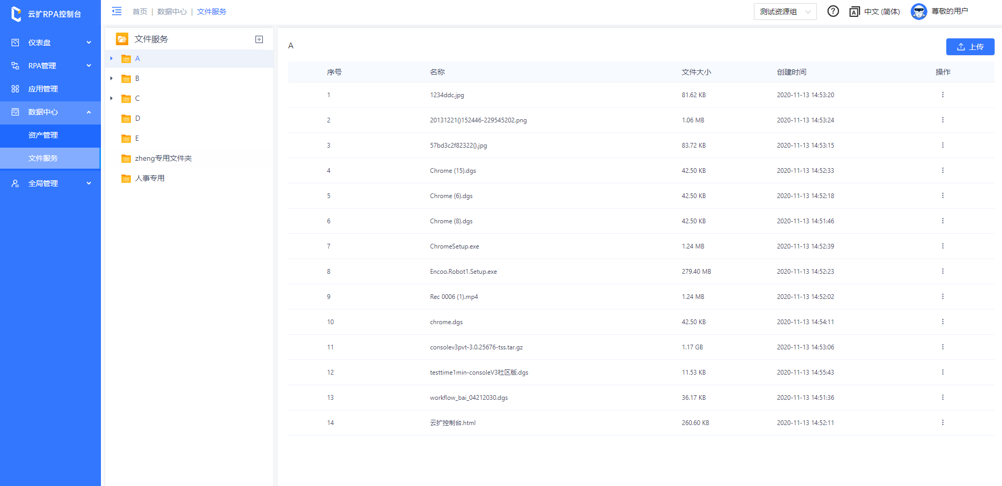
Task: Open the more actions menu for ChromeSetup.exe
Action: coord(943,246)
